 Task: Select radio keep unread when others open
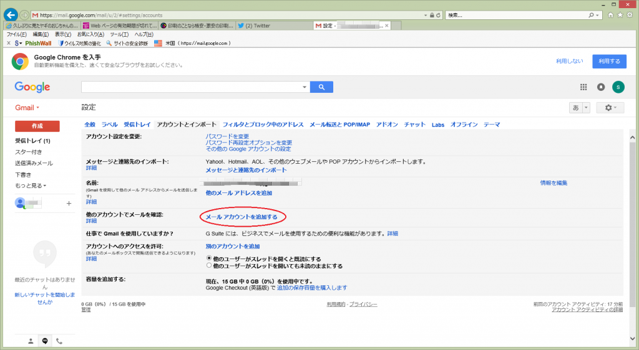click(209, 265)
